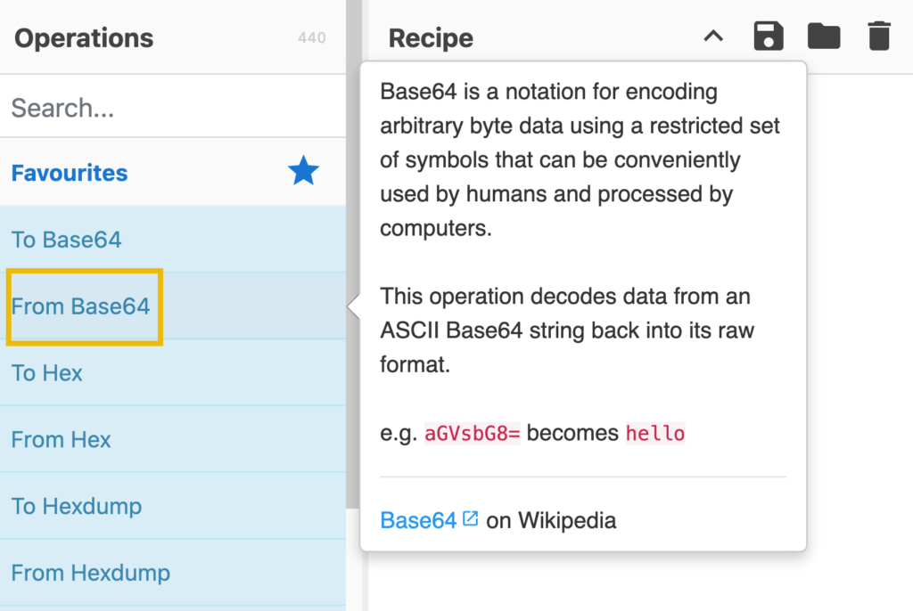Choose the To Hex operation
The height and width of the screenshot is (611, 913).
pos(173,372)
